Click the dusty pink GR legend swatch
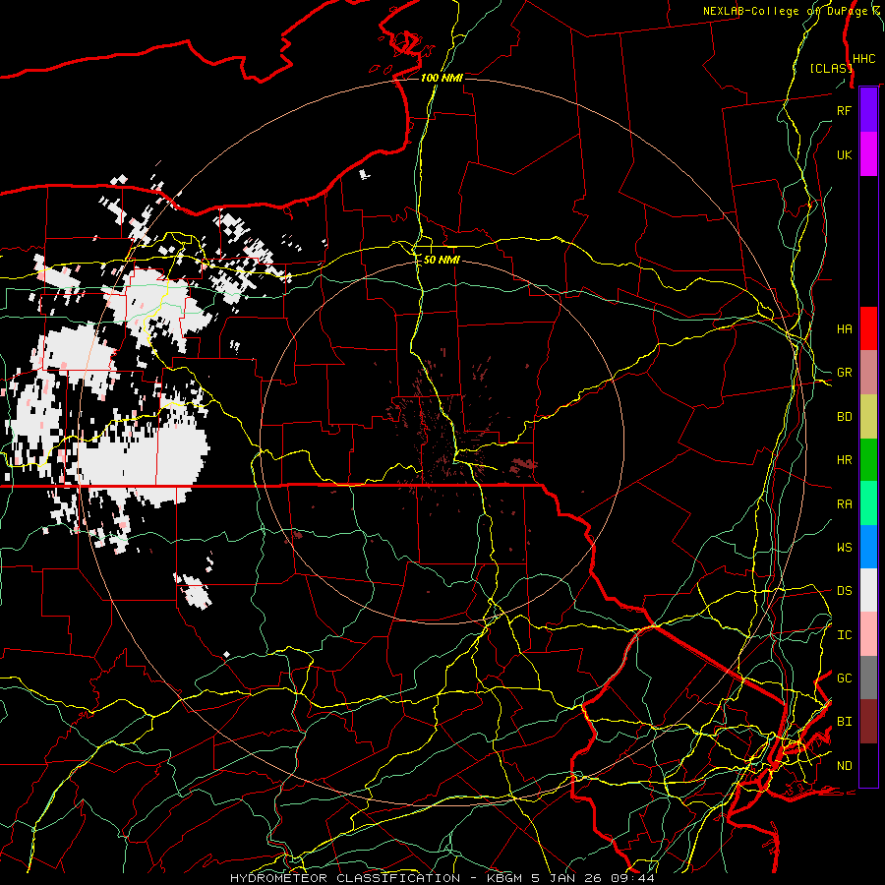 point(868,373)
